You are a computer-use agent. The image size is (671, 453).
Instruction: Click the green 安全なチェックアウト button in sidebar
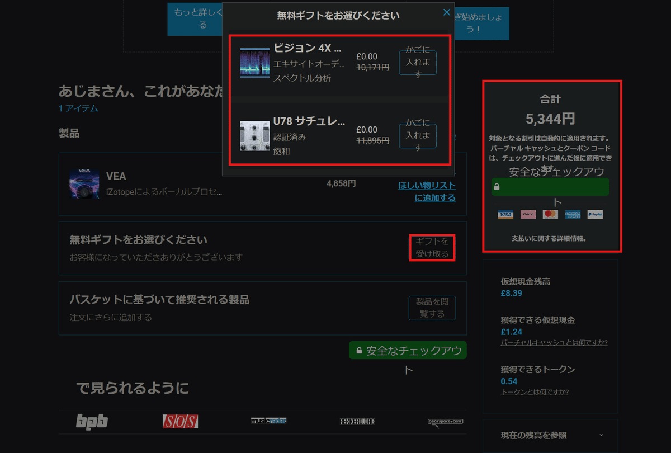(x=550, y=187)
